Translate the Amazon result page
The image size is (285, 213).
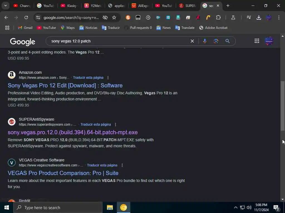(x=88, y=78)
